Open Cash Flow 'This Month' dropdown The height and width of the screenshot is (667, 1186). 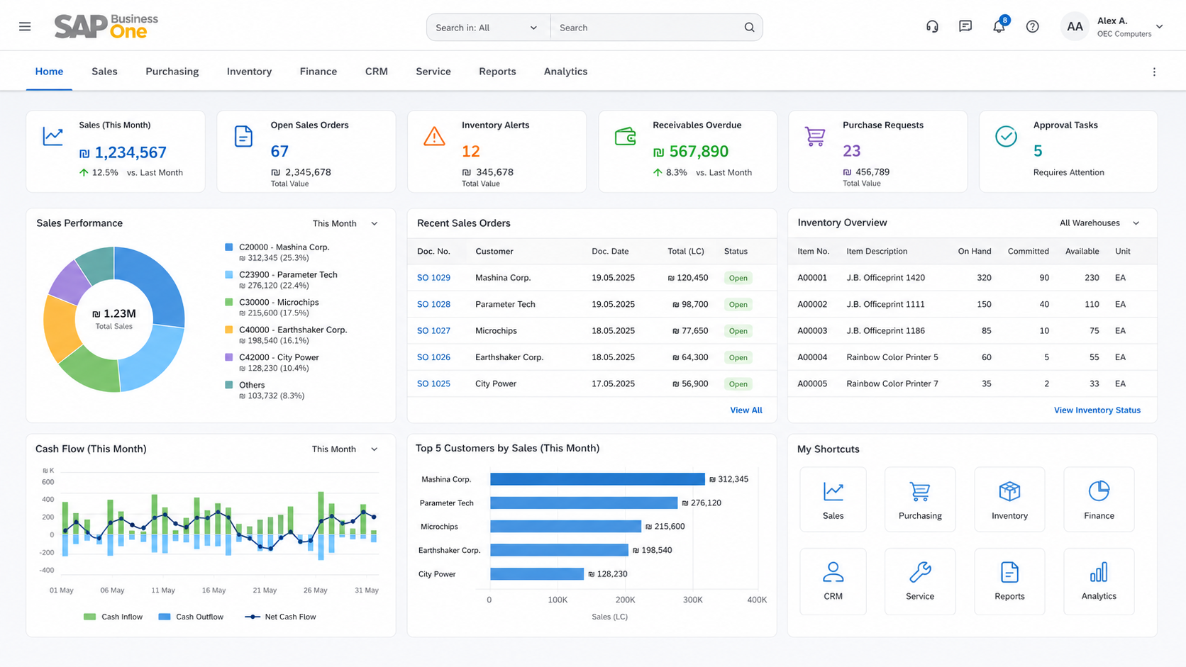345,449
